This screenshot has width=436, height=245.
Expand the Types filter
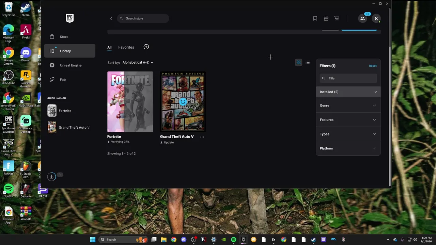tap(348, 134)
